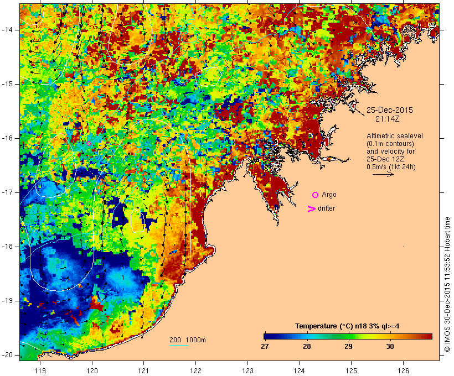Image resolution: width=454 pixels, height=376 pixels.
Task: Click the '125' longitude axis label
Action: [351, 370]
